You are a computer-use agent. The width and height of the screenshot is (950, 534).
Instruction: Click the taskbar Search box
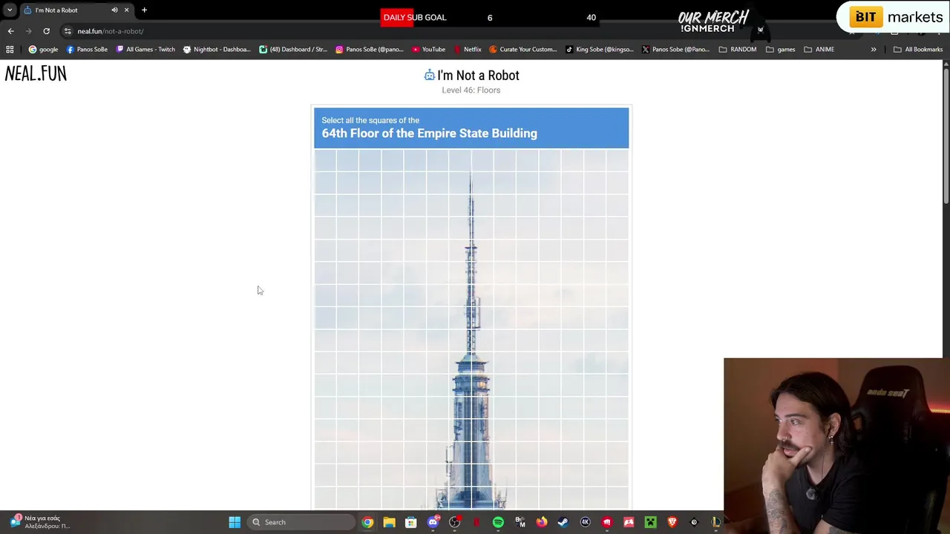pos(301,522)
